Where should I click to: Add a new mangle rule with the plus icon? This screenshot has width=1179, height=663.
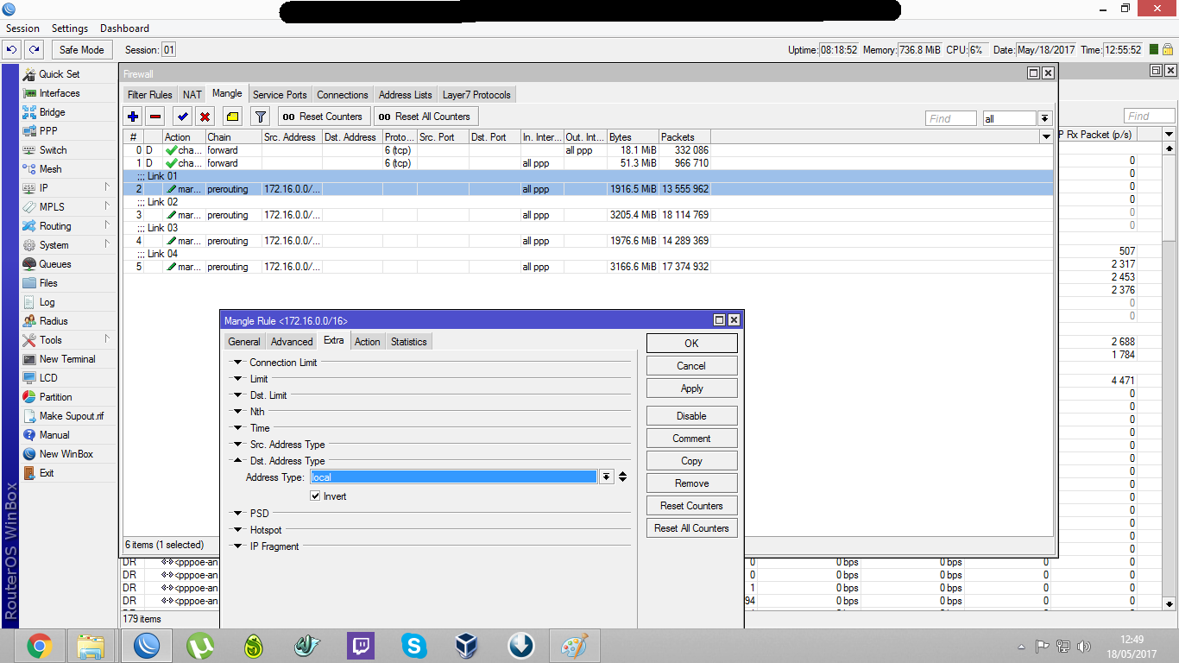click(x=133, y=117)
